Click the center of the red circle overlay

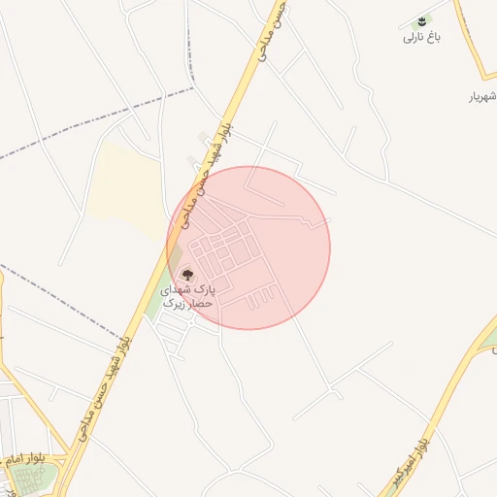(248, 248)
